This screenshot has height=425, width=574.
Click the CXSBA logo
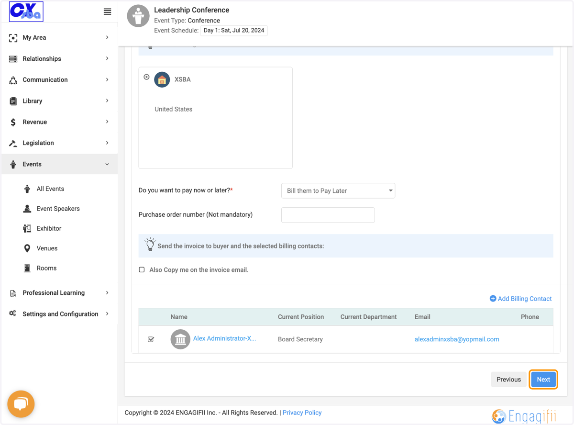pos(26,11)
